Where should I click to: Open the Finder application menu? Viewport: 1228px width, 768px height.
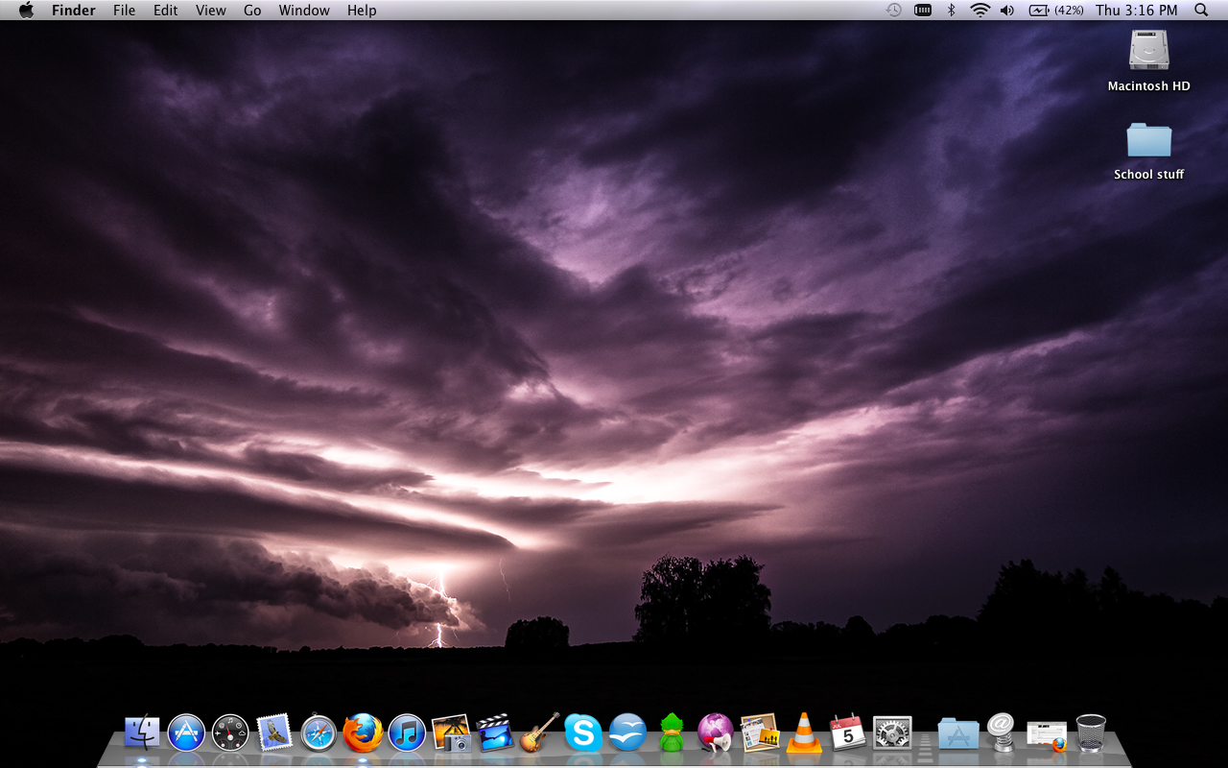click(x=73, y=11)
